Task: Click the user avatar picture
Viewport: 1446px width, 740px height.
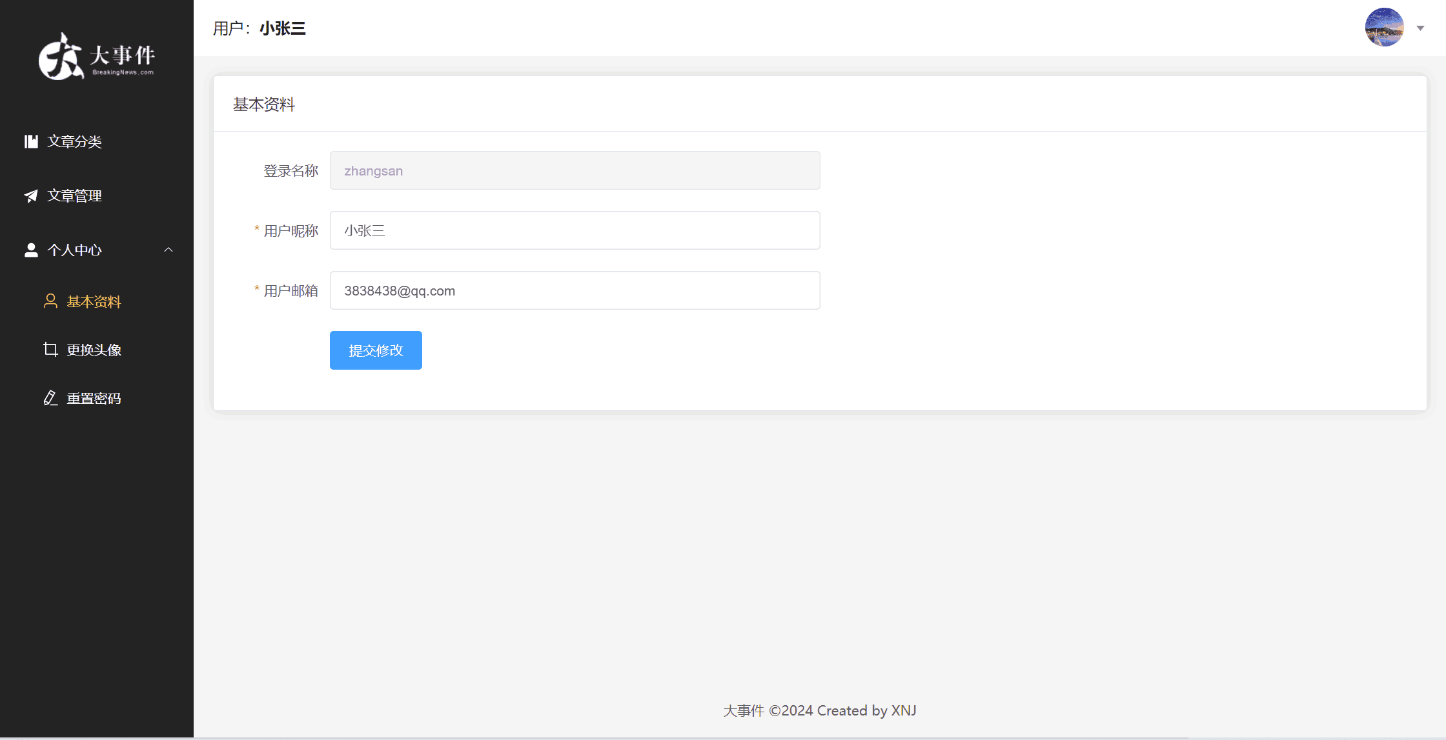Action: click(x=1384, y=28)
